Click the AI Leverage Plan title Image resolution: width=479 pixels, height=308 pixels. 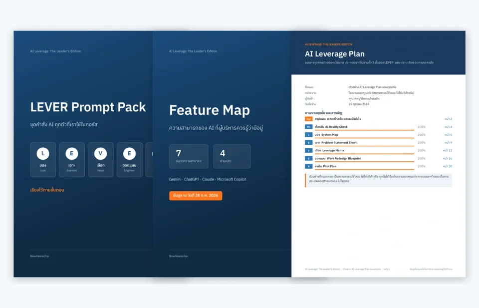pyautogui.click(x=334, y=54)
